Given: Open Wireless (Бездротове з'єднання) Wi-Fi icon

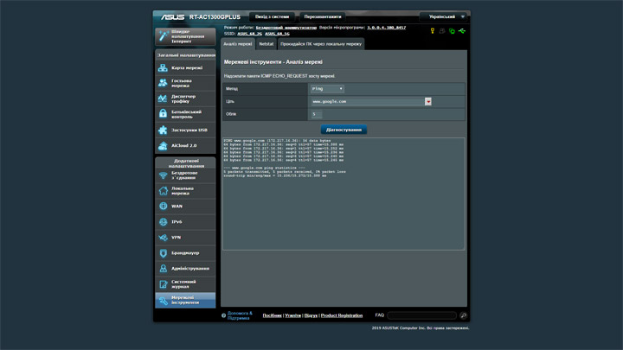Looking at the screenshot, I should pos(163,175).
